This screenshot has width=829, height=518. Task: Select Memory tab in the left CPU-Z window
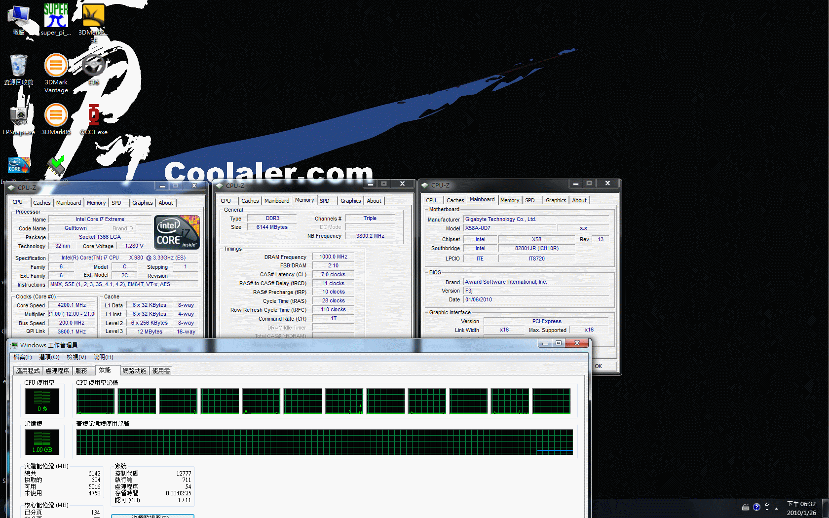pos(96,203)
